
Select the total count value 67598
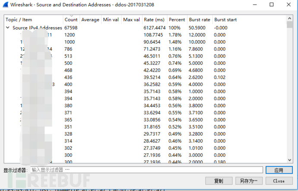click(x=71, y=28)
